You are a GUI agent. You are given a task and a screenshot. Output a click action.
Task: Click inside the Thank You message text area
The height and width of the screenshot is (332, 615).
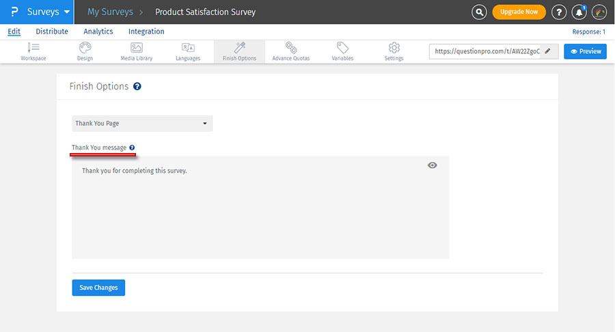[x=260, y=212]
